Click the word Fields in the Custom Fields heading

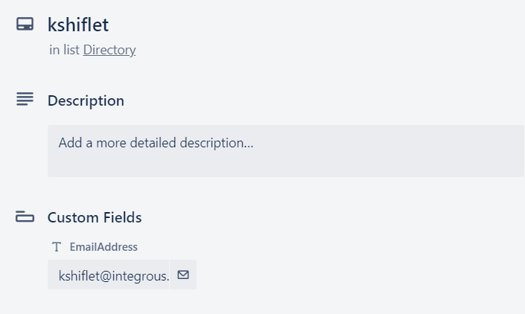[x=122, y=217]
